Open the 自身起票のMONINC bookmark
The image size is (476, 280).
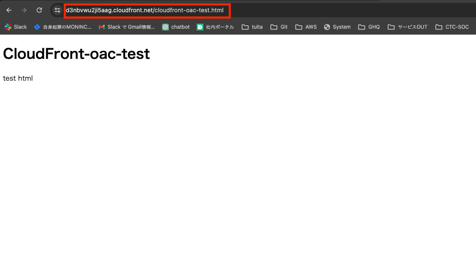62,27
